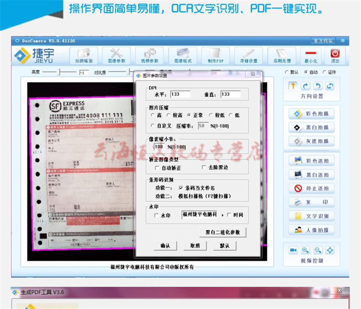This screenshot has width=361, height=309.
Task: Zoom out the video preview
Action: pyautogui.click(x=318, y=250)
